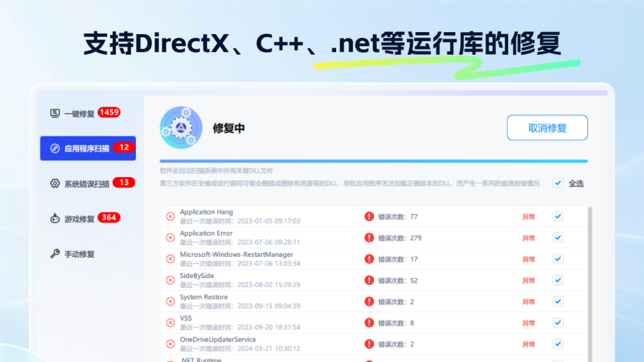Uncheck the VSS error row
The width and height of the screenshot is (644, 362).
click(x=558, y=322)
